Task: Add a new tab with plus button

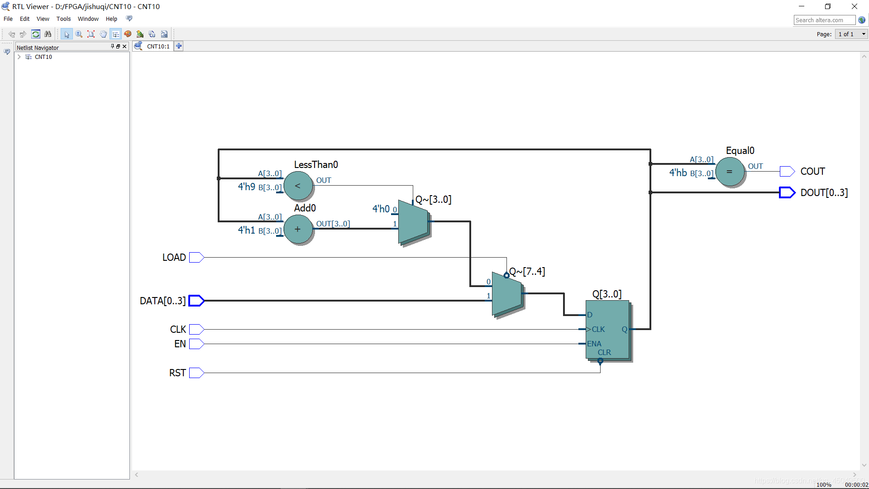Action: coord(179,46)
